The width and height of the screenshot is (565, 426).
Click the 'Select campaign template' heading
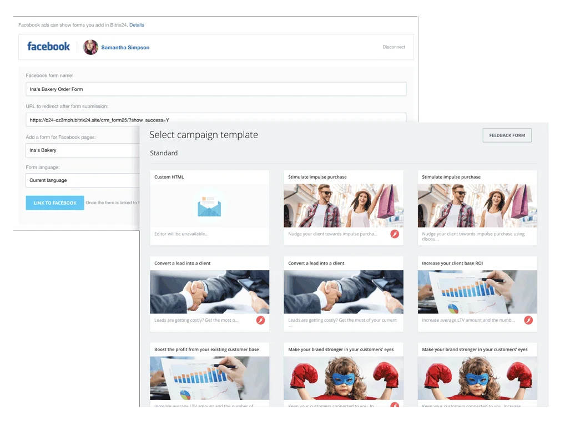[x=204, y=135]
